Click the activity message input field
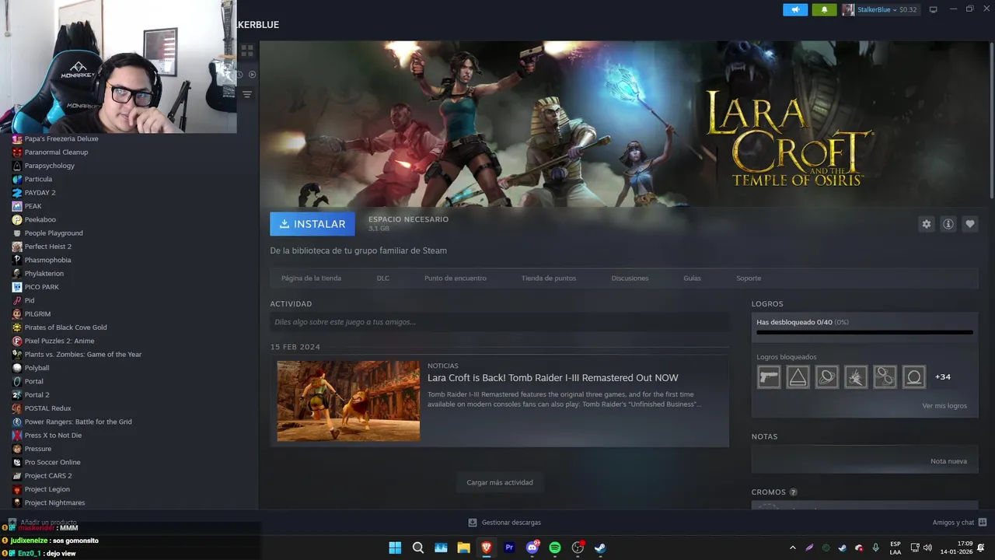 (x=499, y=322)
